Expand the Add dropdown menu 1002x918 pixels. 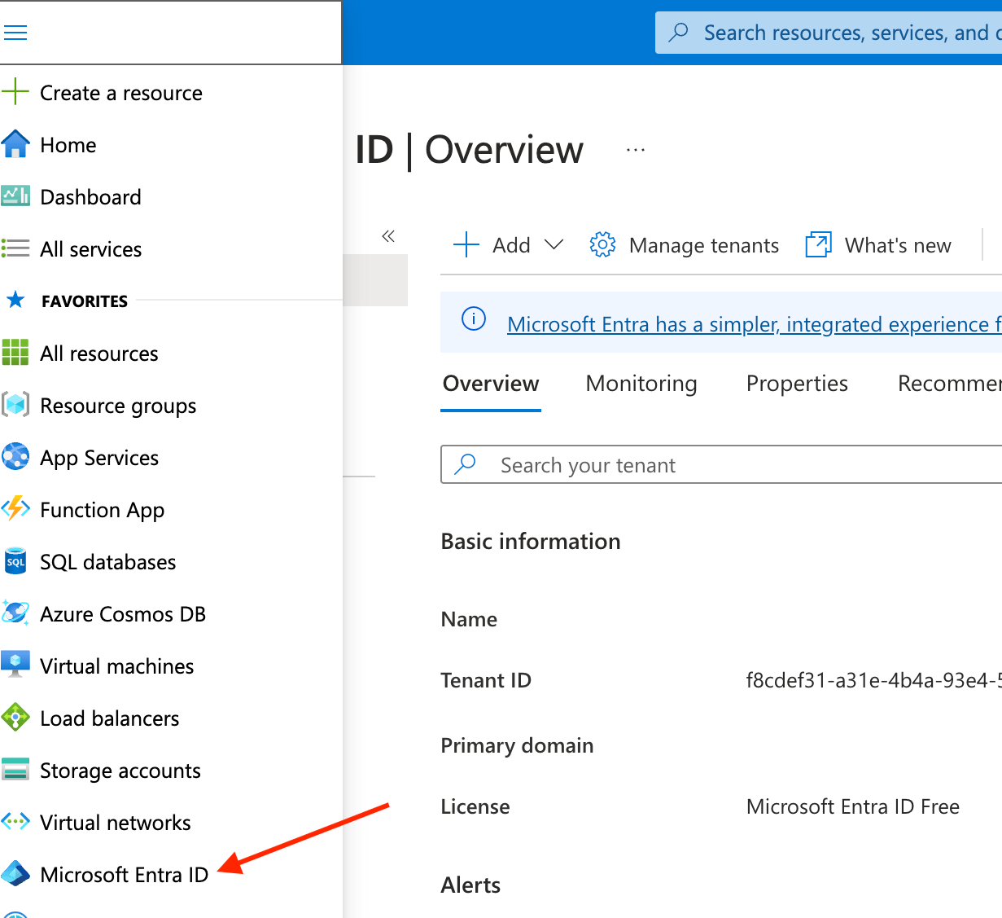[x=555, y=244]
